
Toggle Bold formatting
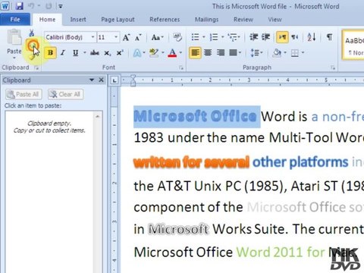pos(50,52)
